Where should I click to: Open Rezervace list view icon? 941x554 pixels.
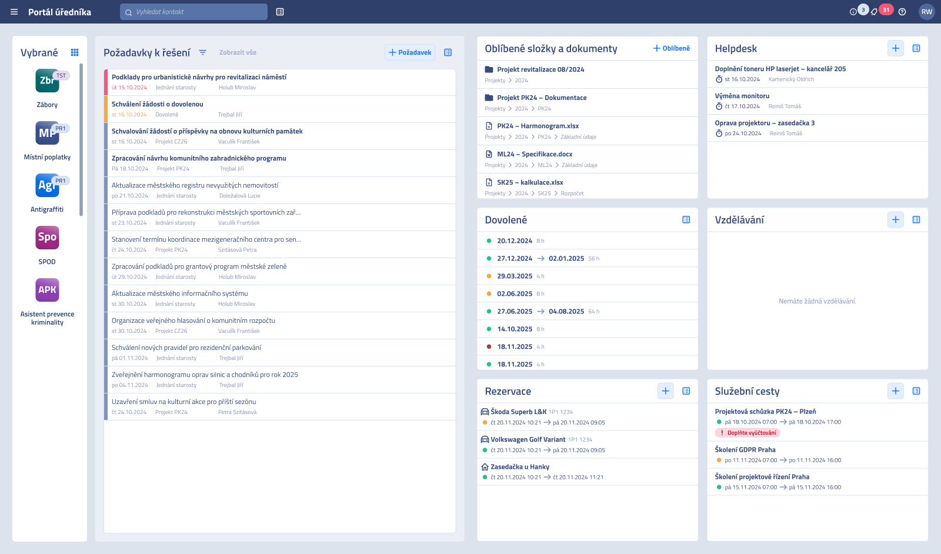[x=686, y=391]
